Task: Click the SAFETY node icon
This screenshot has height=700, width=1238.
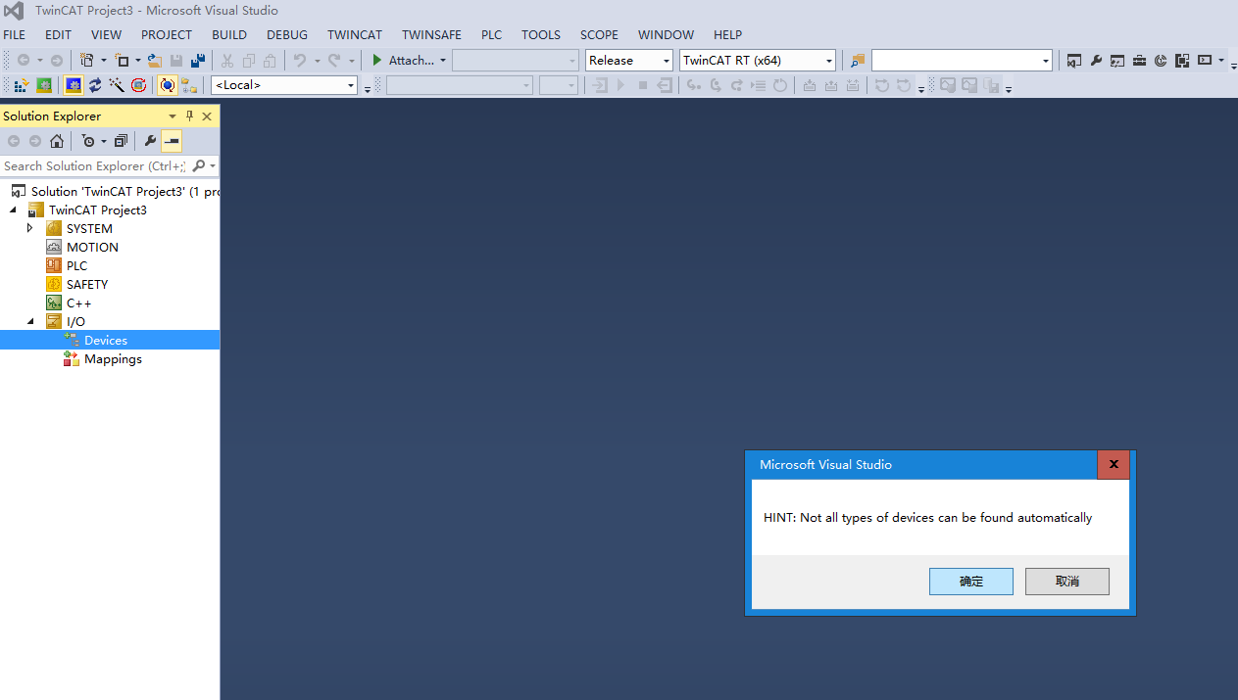Action: [x=54, y=284]
